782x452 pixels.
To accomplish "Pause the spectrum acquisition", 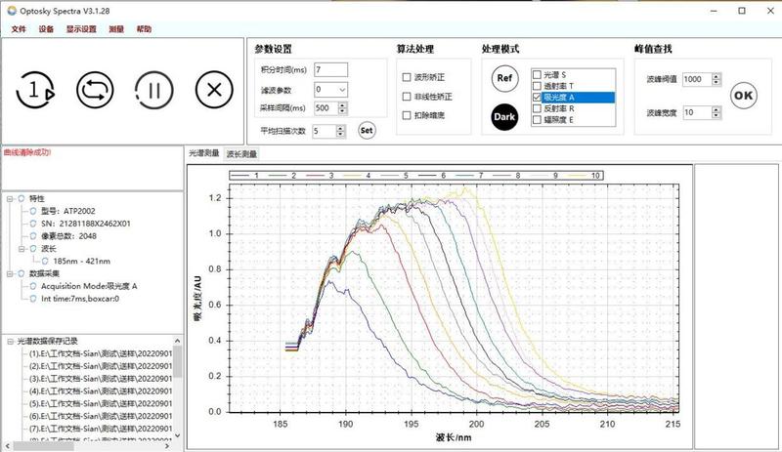I will coord(152,91).
